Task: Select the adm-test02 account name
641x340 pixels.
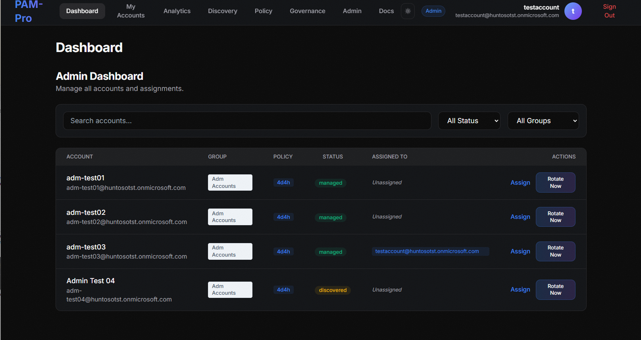Action: coord(86,212)
